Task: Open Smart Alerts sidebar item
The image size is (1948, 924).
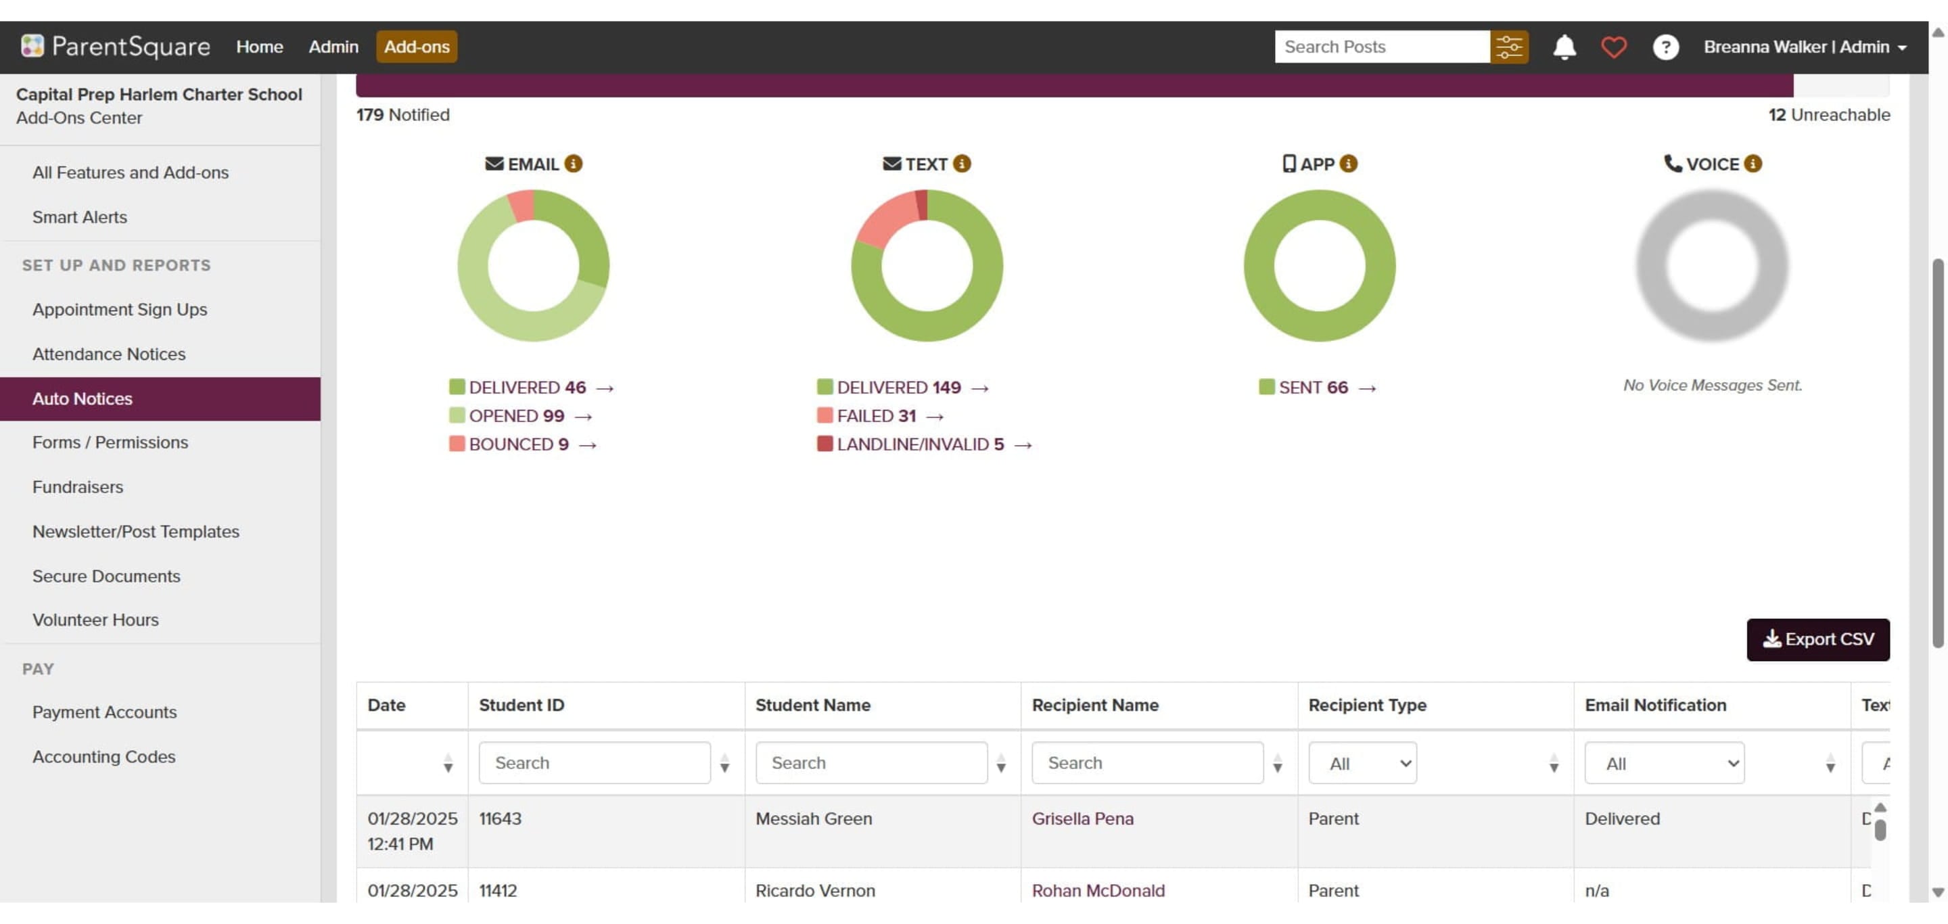Action: (x=79, y=217)
